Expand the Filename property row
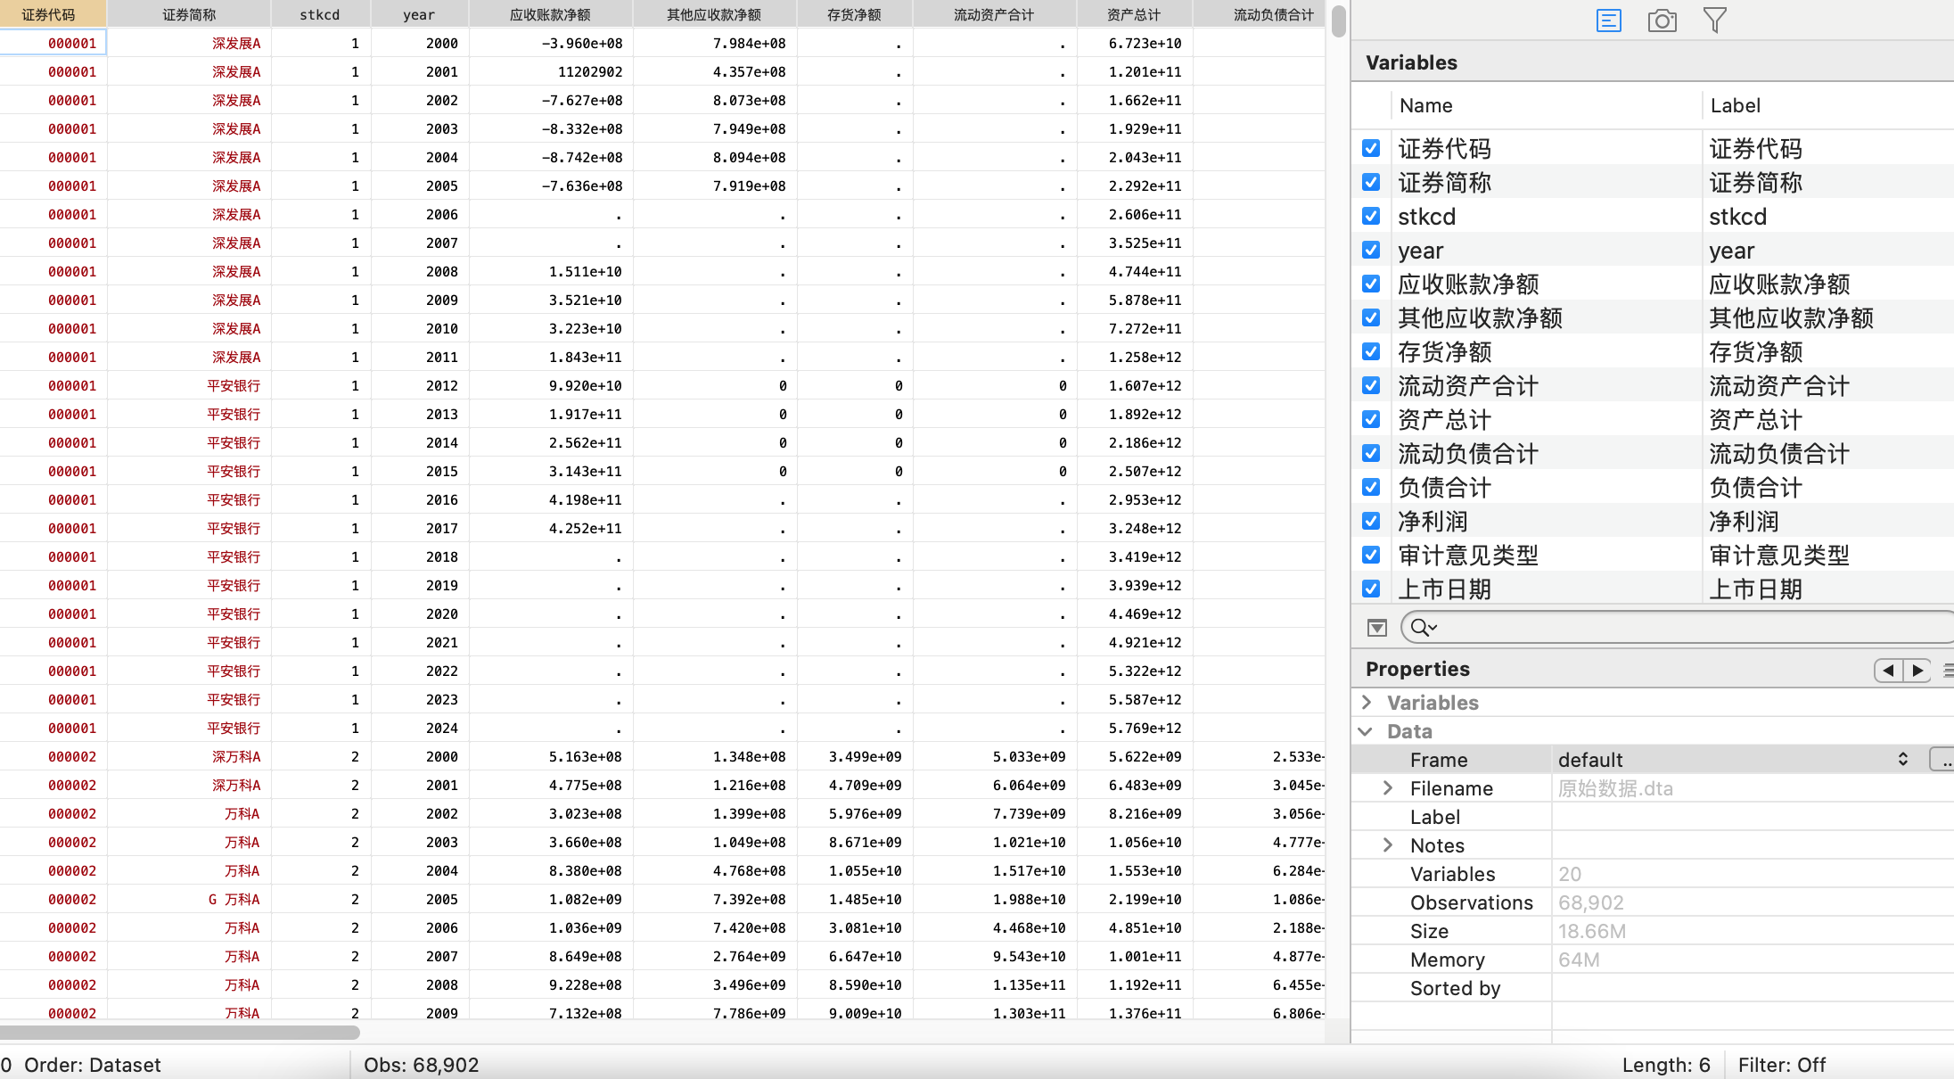1954x1079 pixels. tap(1388, 788)
